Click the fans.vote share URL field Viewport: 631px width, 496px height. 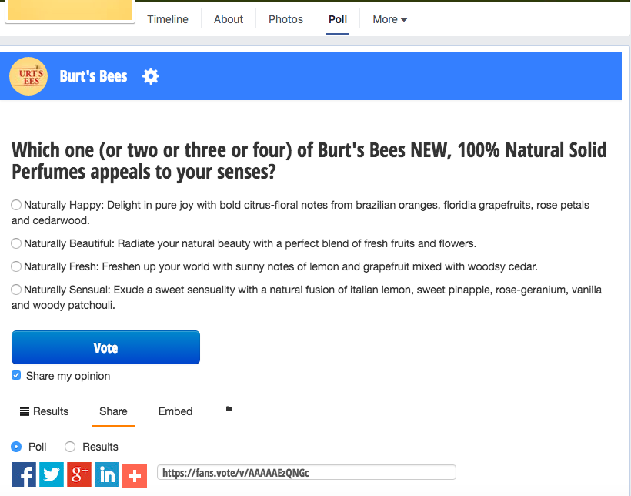(306, 472)
